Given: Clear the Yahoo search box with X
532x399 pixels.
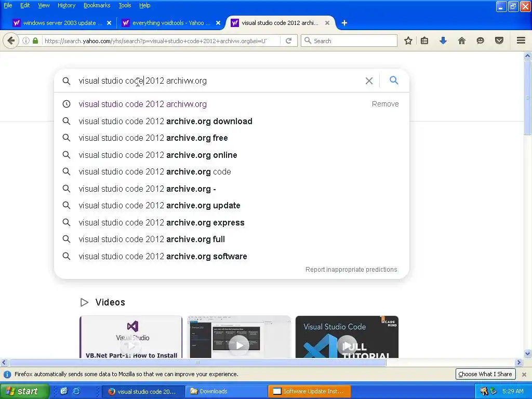Looking at the screenshot, I should pyautogui.click(x=369, y=81).
